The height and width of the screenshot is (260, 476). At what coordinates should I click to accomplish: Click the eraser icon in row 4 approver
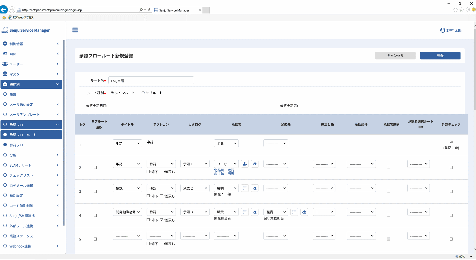255,212
